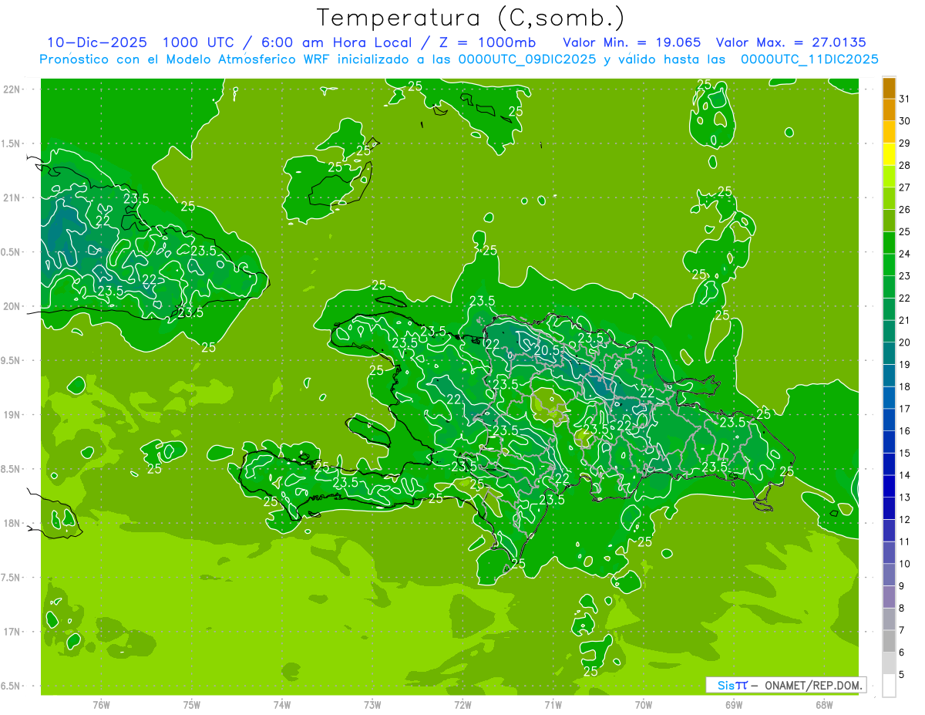Click the 31 label on the color scale
This screenshot has width=925, height=715.
point(904,99)
